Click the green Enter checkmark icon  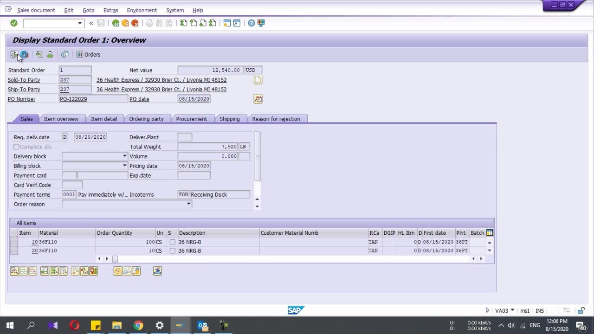[x=14, y=23]
